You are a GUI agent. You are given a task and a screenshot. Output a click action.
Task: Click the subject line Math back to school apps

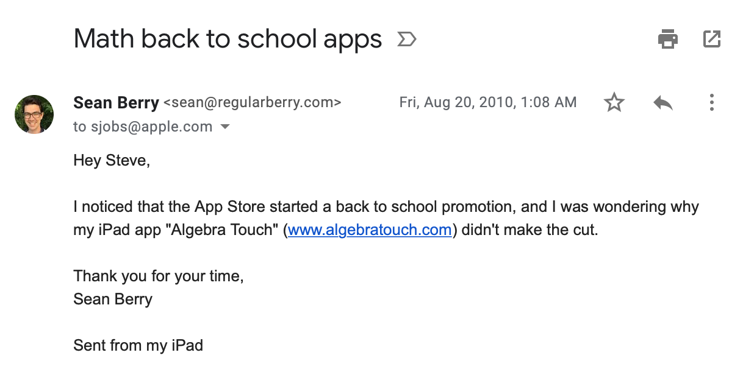[228, 39]
